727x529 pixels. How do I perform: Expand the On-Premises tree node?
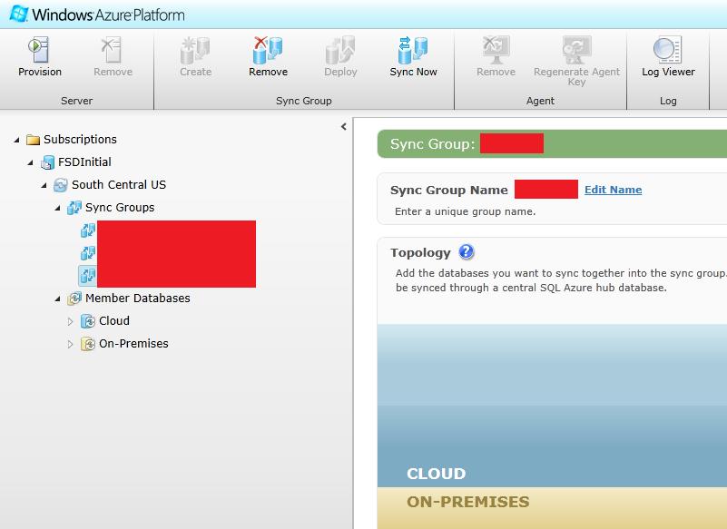tap(71, 344)
